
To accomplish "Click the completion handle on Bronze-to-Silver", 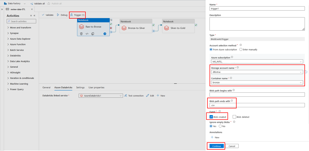I will click(x=153, y=31).
